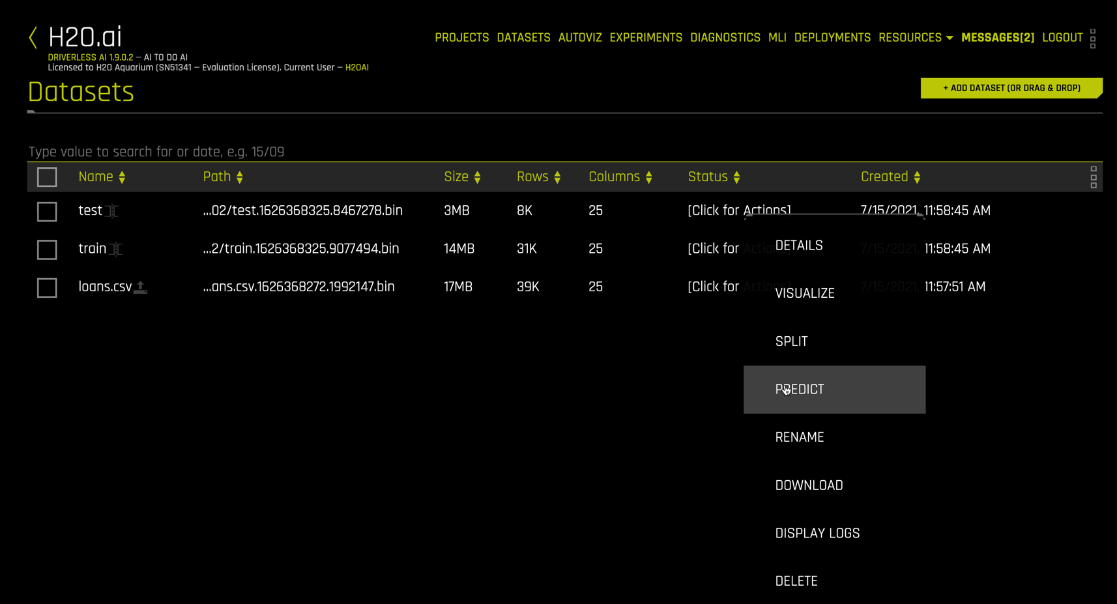The width and height of the screenshot is (1117, 604).
Task: Sort datasets by Created column arrows
Action: [x=918, y=177]
